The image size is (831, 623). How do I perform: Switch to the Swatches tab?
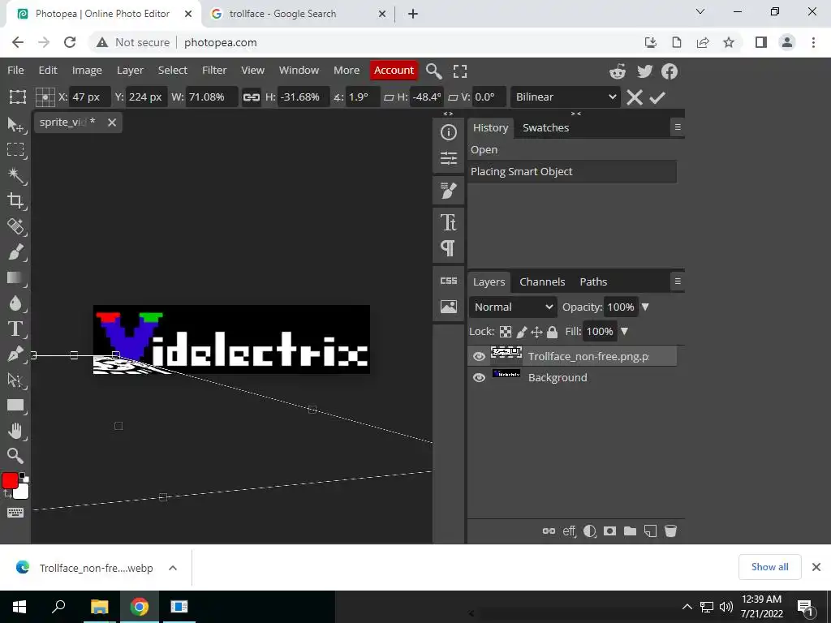tap(545, 127)
